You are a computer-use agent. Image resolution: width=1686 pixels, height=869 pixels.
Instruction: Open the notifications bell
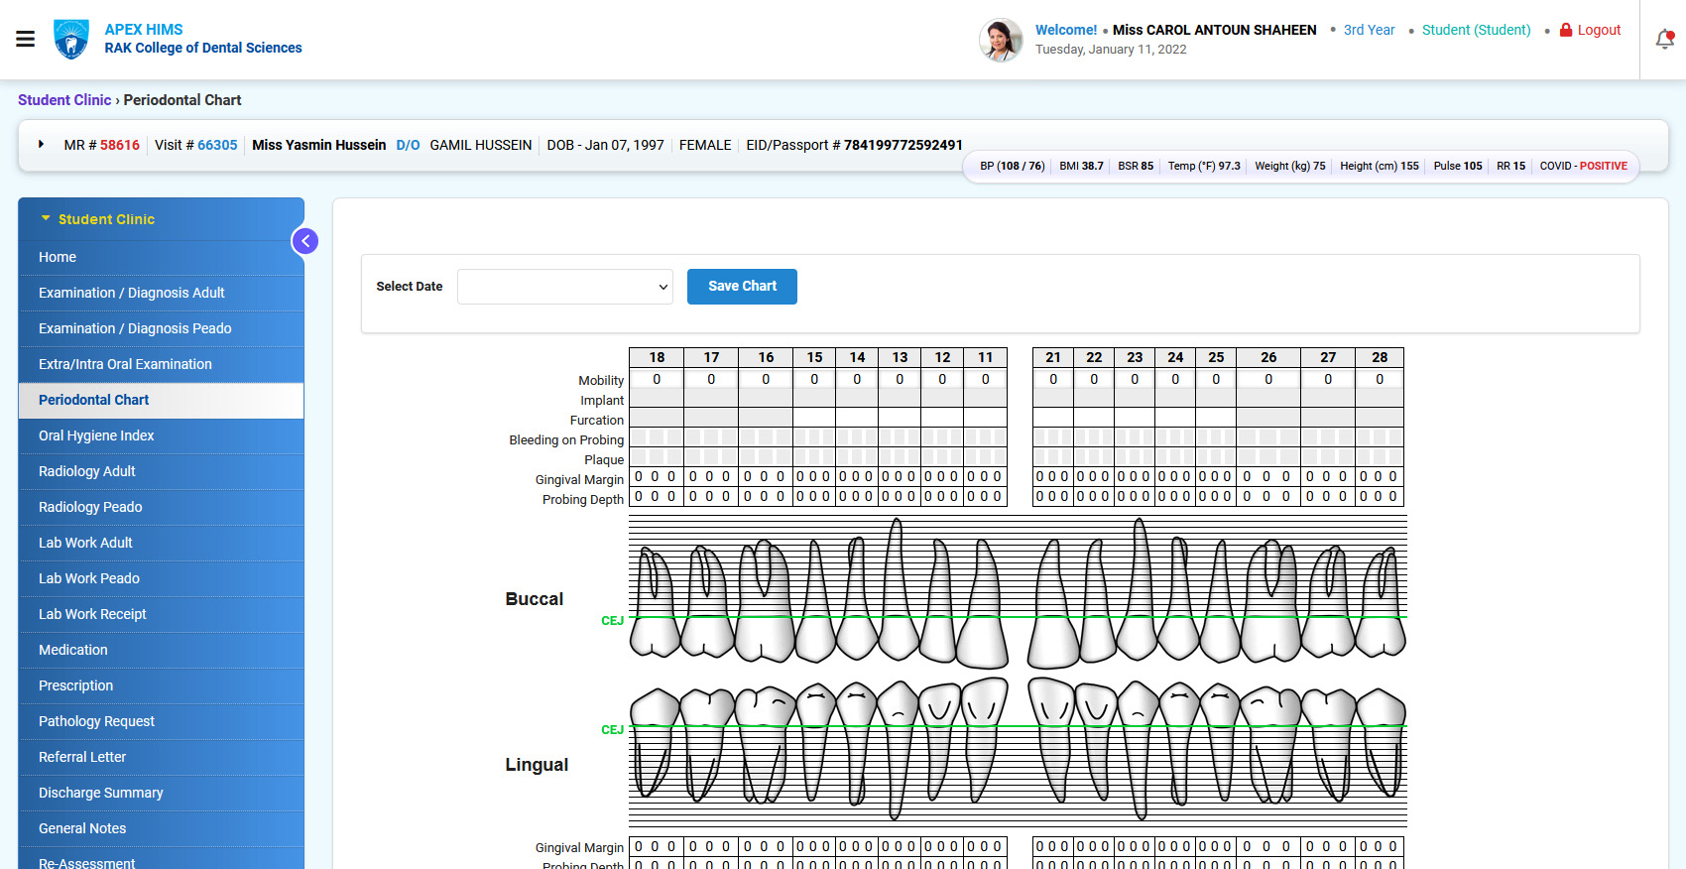point(1665,40)
